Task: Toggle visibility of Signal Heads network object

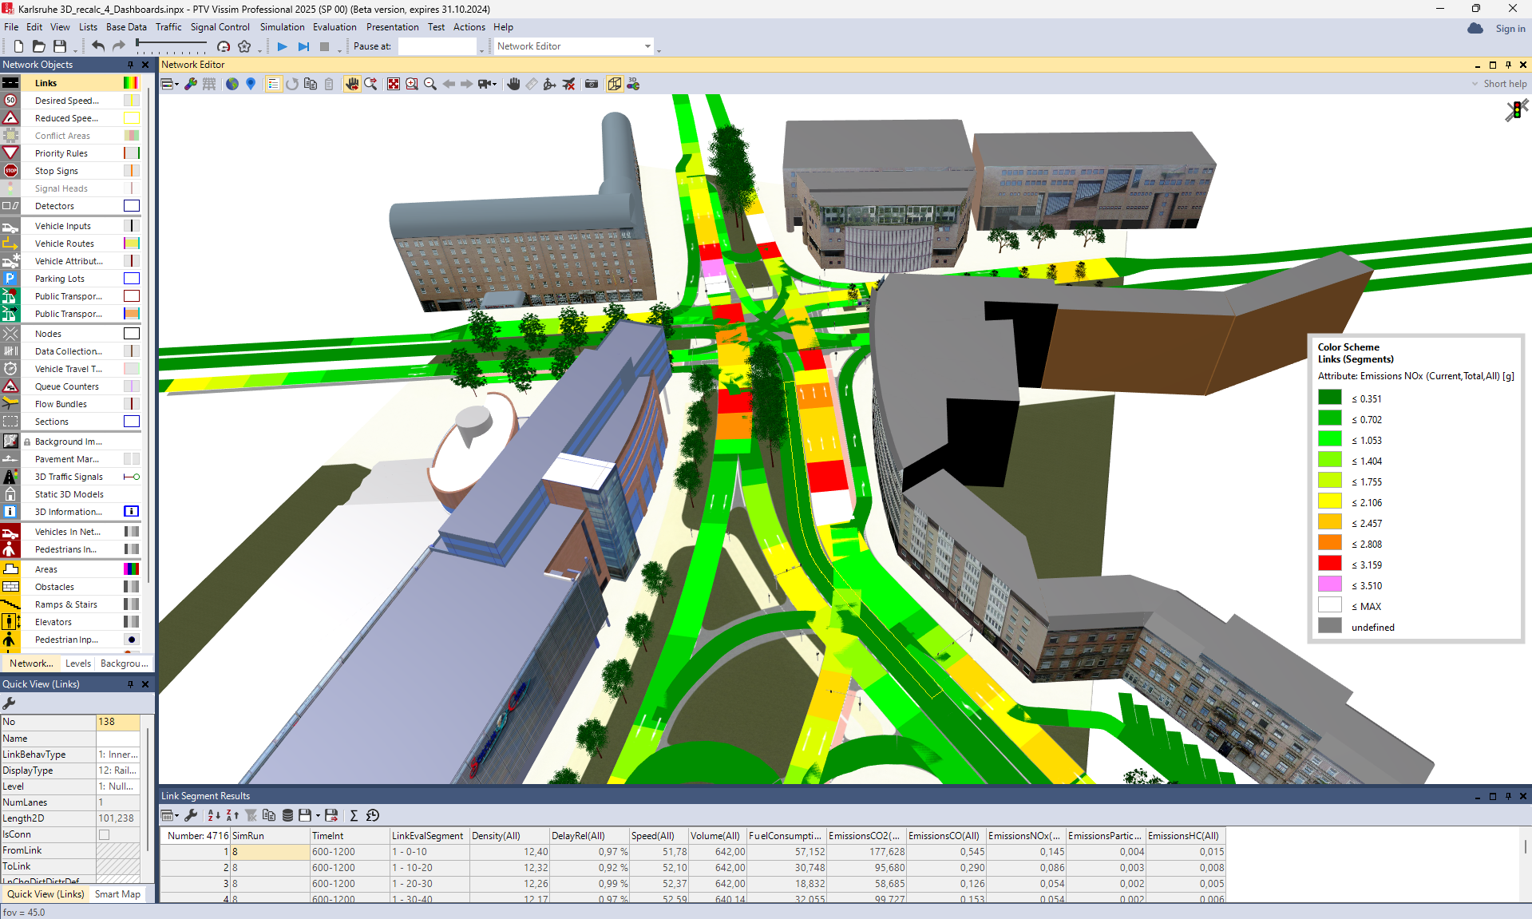Action: pyautogui.click(x=10, y=188)
